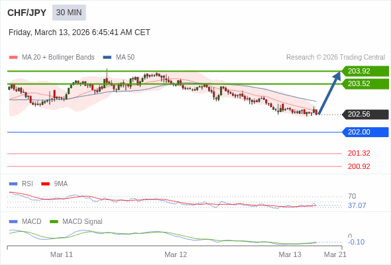Click the 'MA 20 + Bollinger Bands' legend label

(58, 58)
